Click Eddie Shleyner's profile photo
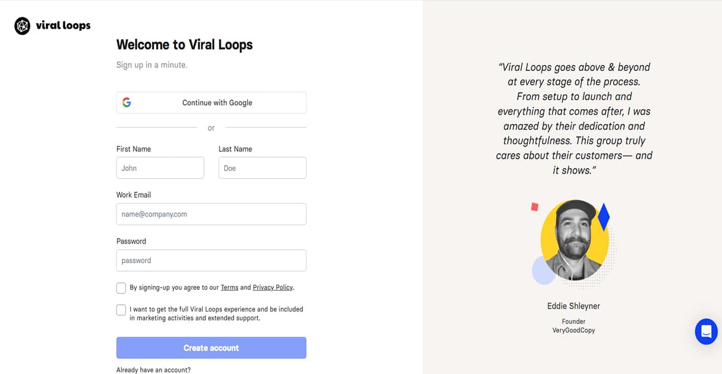The image size is (722, 374). click(x=574, y=241)
